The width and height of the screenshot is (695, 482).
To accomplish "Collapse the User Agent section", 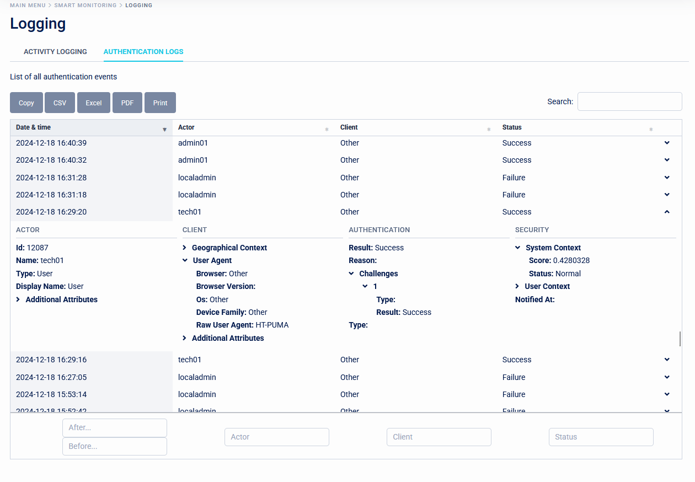I will 185,261.
